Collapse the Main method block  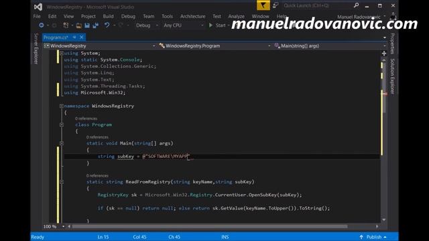(x=62, y=143)
